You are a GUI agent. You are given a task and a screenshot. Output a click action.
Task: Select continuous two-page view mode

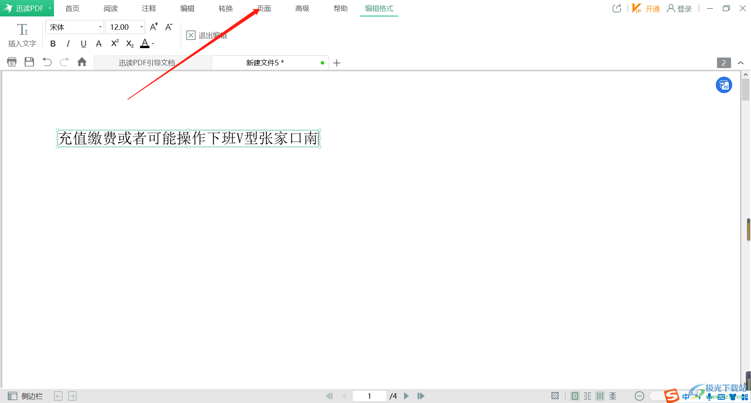613,396
